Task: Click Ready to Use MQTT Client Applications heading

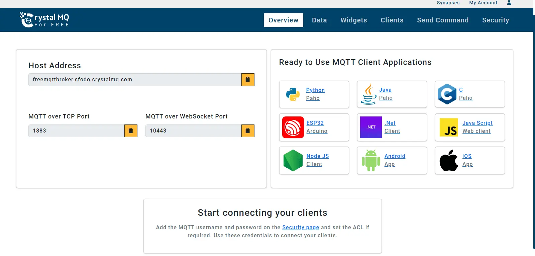Action: click(x=355, y=62)
